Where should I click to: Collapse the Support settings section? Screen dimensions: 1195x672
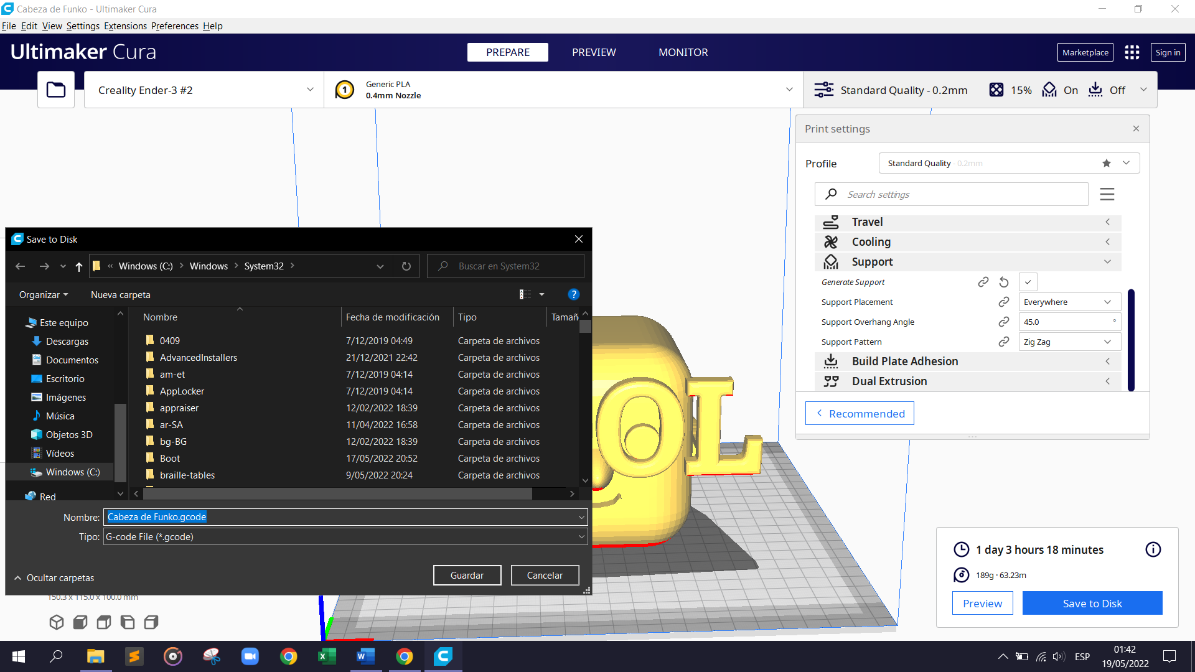coord(968,262)
